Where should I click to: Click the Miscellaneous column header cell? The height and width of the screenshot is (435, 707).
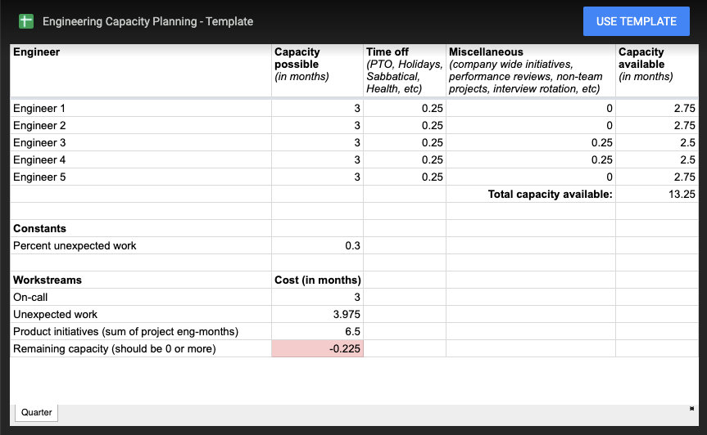tap(531, 70)
